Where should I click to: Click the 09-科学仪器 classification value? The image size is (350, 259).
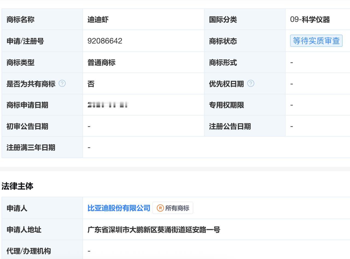pyautogui.click(x=310, y=20)
